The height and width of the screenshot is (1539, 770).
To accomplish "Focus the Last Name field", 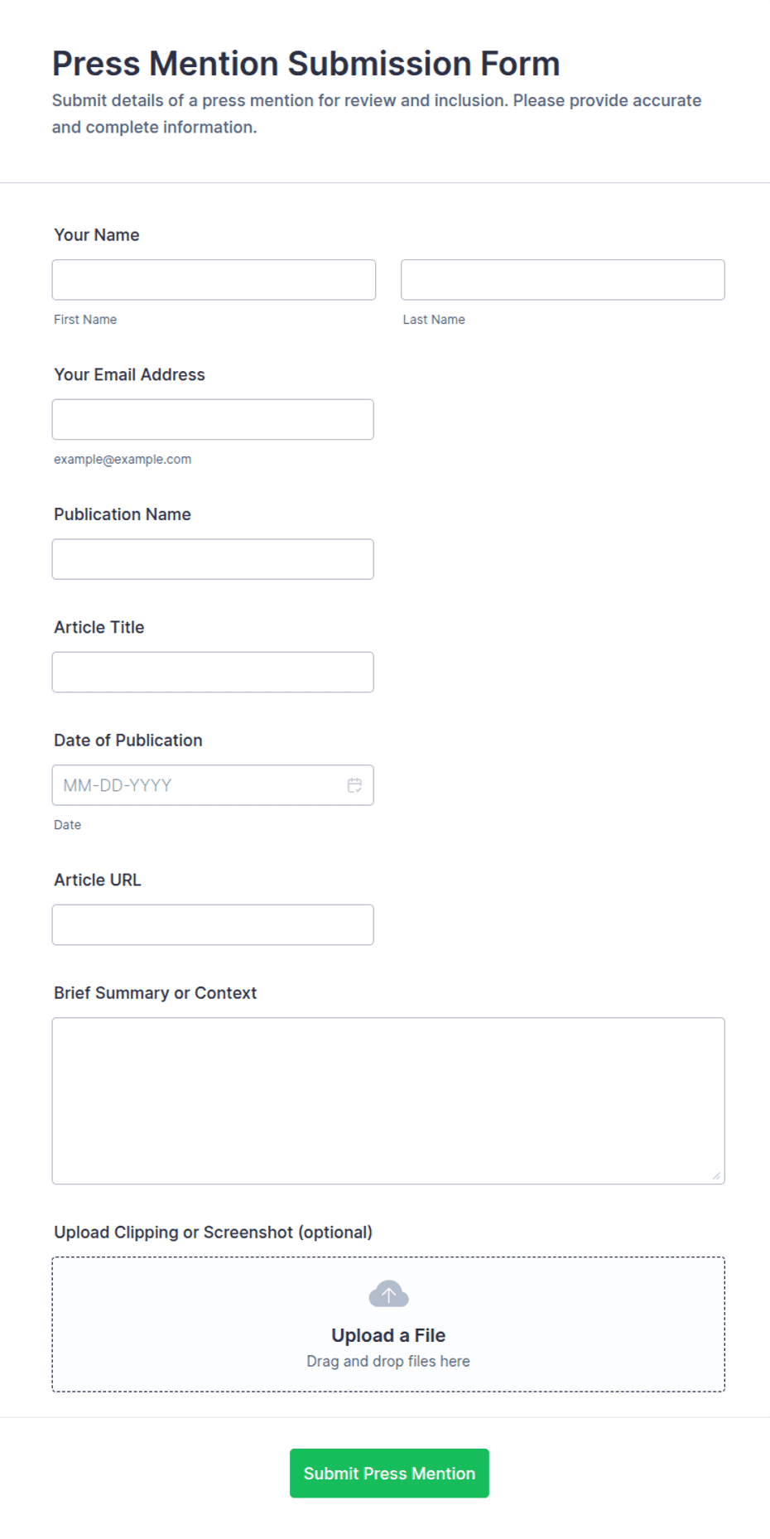I will coord(563,280).
